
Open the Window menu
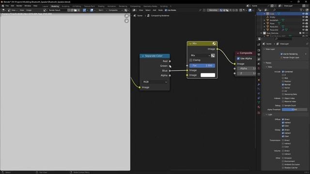click(x=28, y=6)
